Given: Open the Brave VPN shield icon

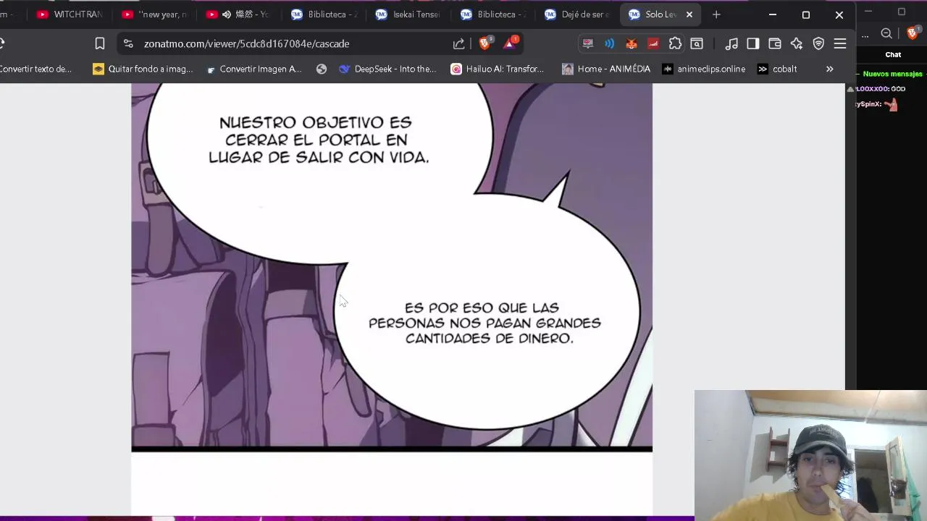Looking at the screenshot, I should tap(818, 43).
